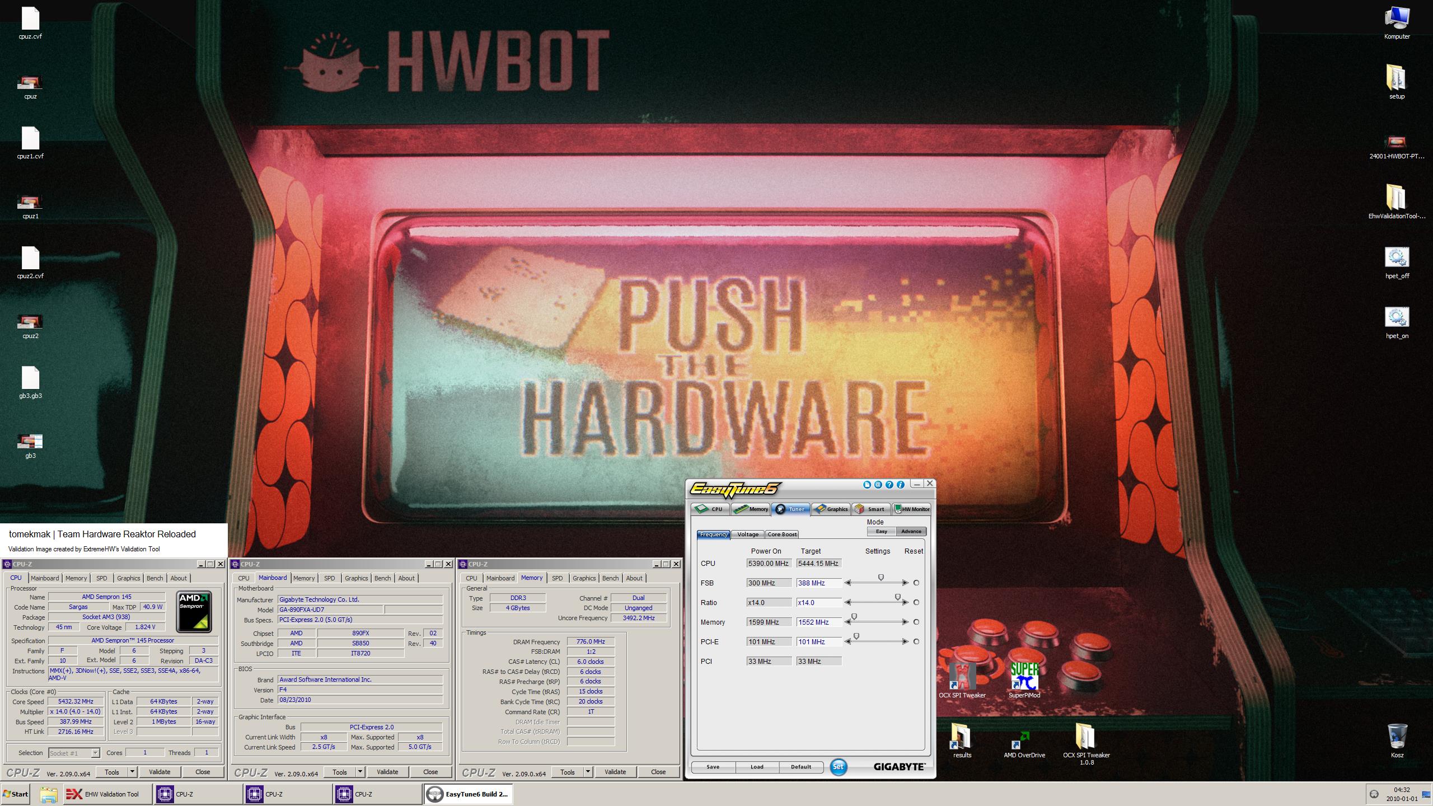Image resolution: width=1433 pixels, height=806 pixels.
Task: Select the Ratio reset radio button
Action: 916,602
